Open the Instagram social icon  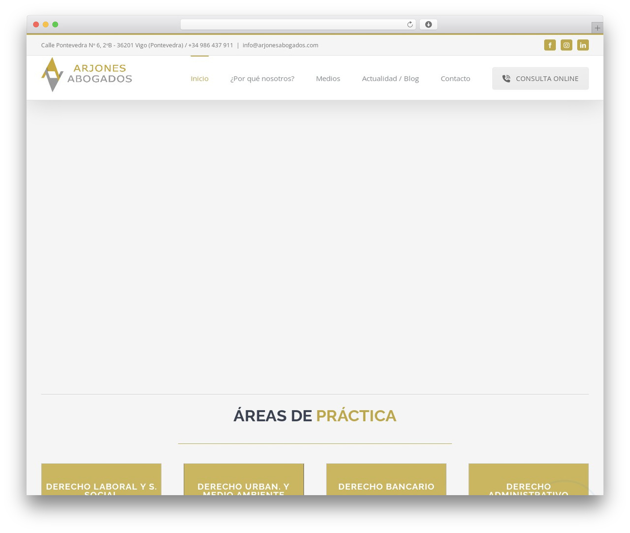coord(567,45)
